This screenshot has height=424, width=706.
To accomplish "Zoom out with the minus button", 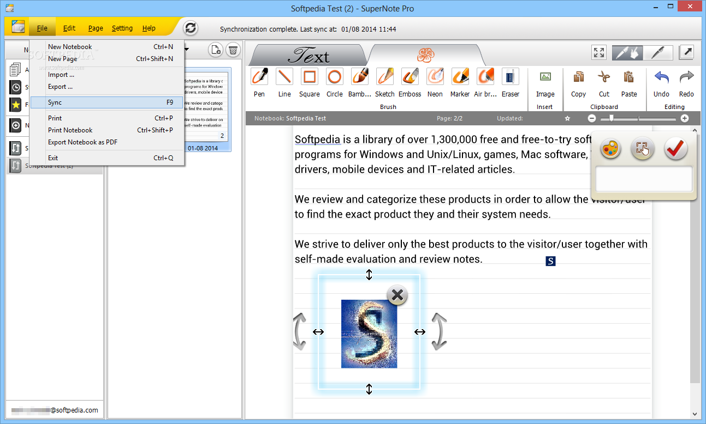I will (x=592, y=118).
